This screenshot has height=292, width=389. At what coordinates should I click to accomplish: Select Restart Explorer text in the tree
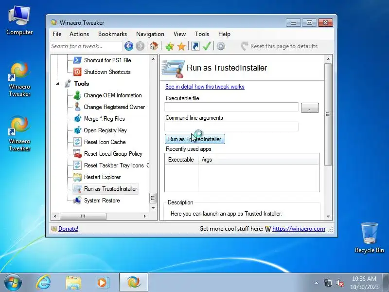pos(102,177)
